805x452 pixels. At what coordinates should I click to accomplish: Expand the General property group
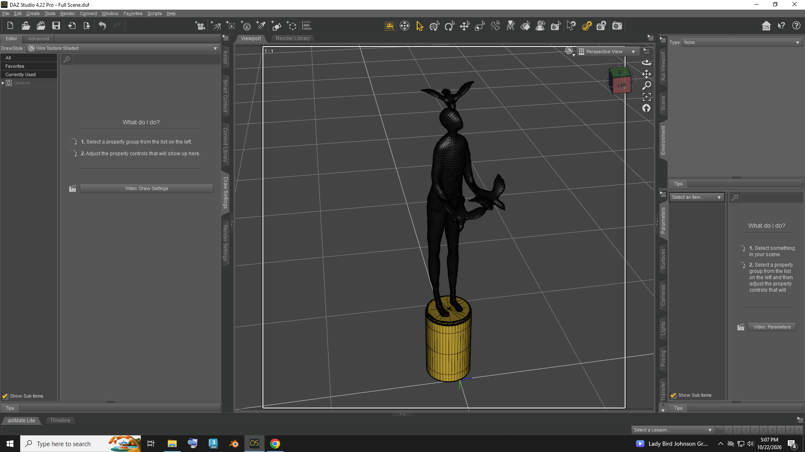[x=3, y=83]
